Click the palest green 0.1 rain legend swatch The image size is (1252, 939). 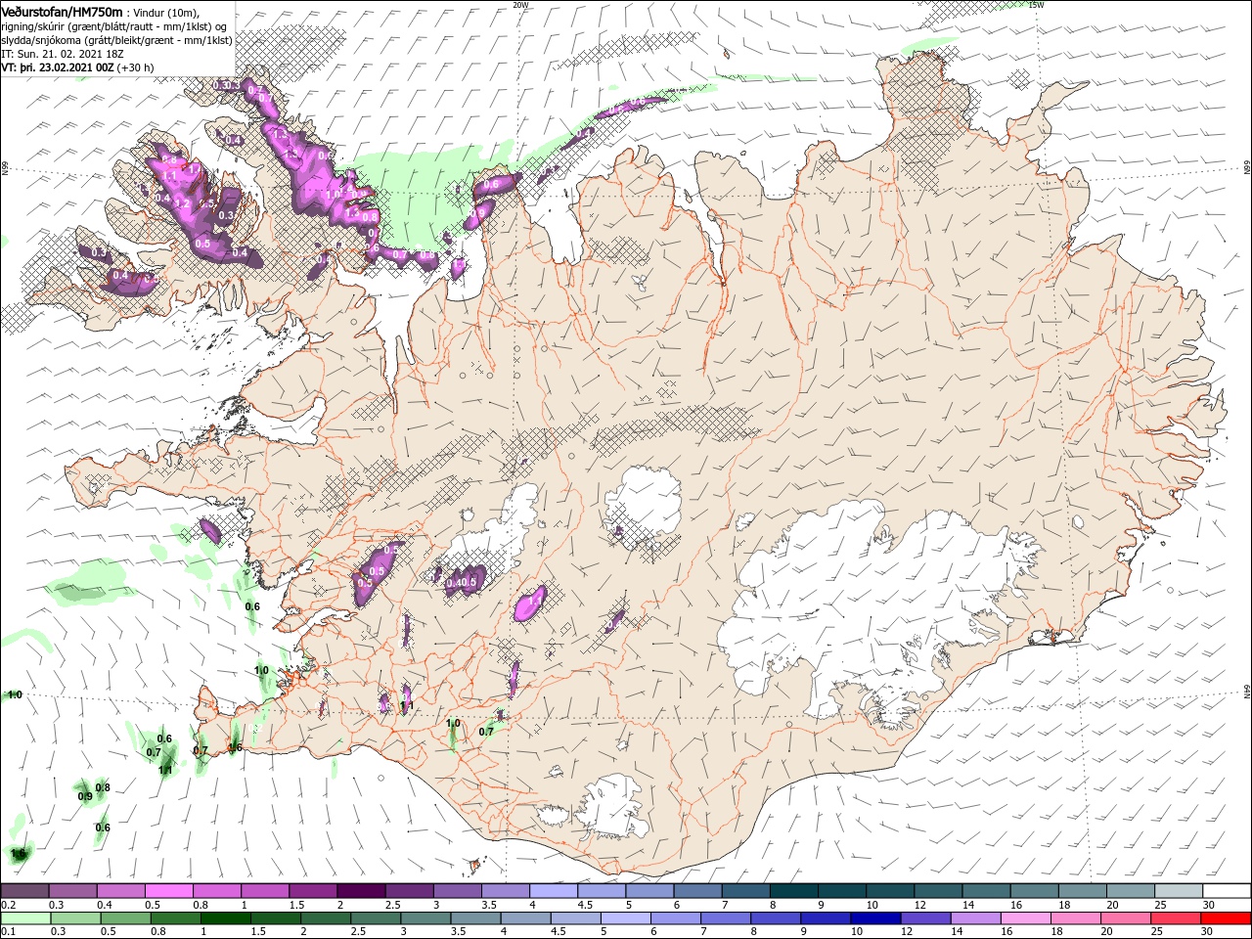pos(24,918)
